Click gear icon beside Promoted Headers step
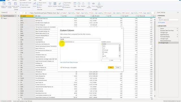 pos(177,37)
